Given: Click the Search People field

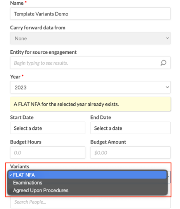Looking at the screenshot, I should (x=90, y=202).
